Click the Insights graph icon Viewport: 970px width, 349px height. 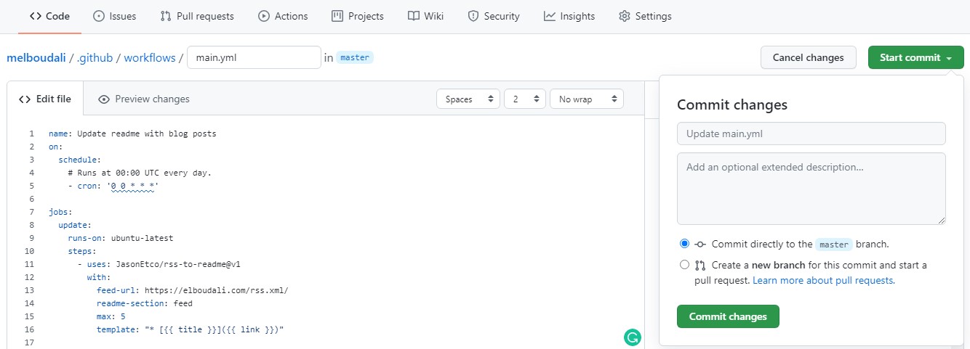point(550,16)
